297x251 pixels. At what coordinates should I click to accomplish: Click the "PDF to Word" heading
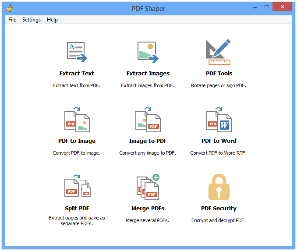point(219,141)
